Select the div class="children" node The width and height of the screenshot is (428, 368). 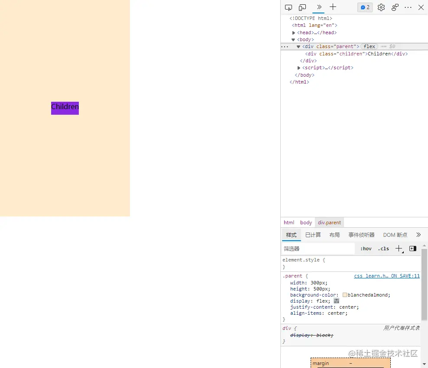click(356, 54)
